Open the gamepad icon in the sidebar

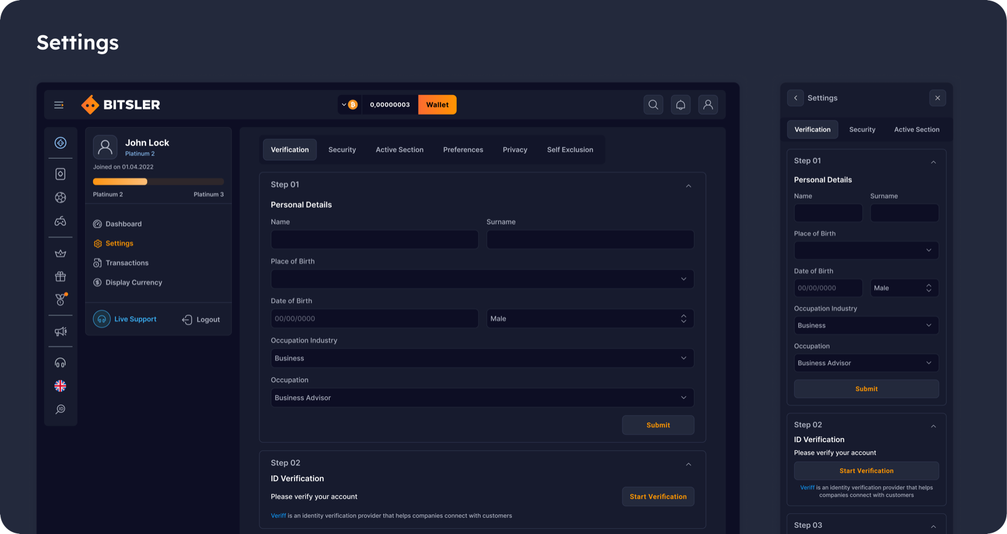[60, 221]
